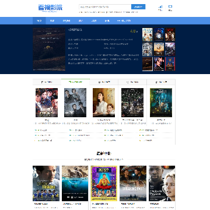Click the 看视影院 site logo

point(50,8)
